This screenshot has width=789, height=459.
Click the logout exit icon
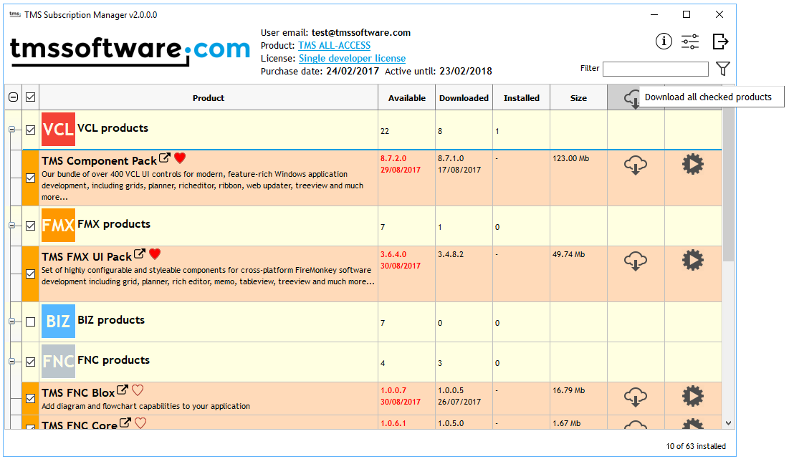coord(720,42)
